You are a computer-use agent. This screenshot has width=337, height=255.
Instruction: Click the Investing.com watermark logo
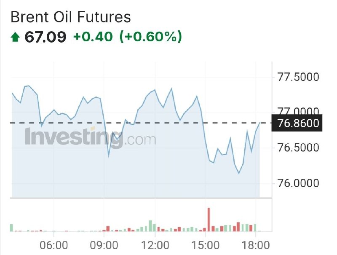(x=90, y=137)
